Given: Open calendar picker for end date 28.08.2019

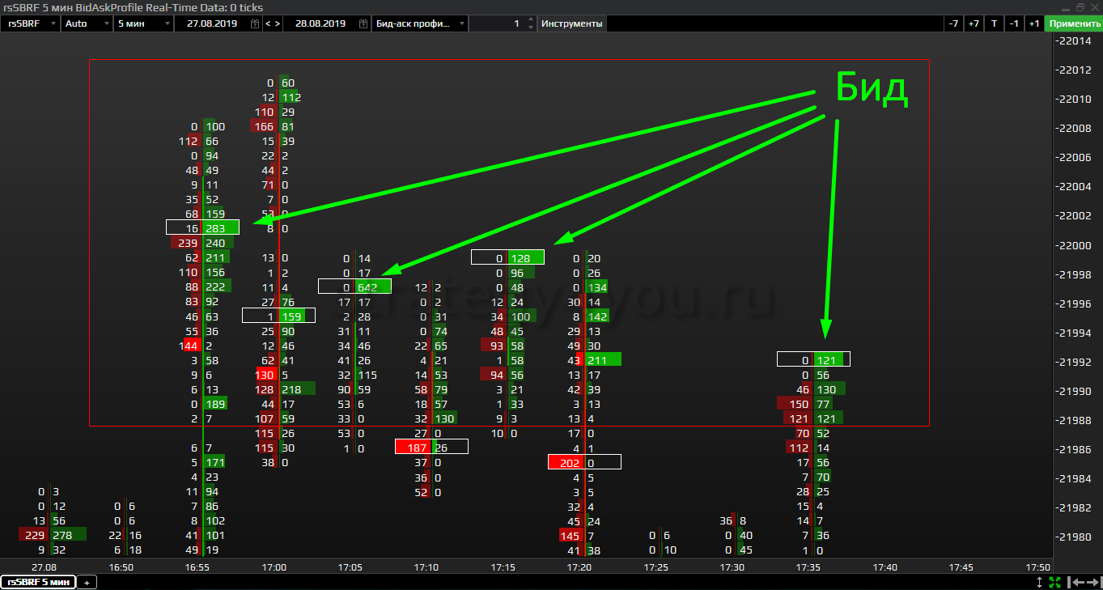Looking at the screenshot, I should [363, 23].
